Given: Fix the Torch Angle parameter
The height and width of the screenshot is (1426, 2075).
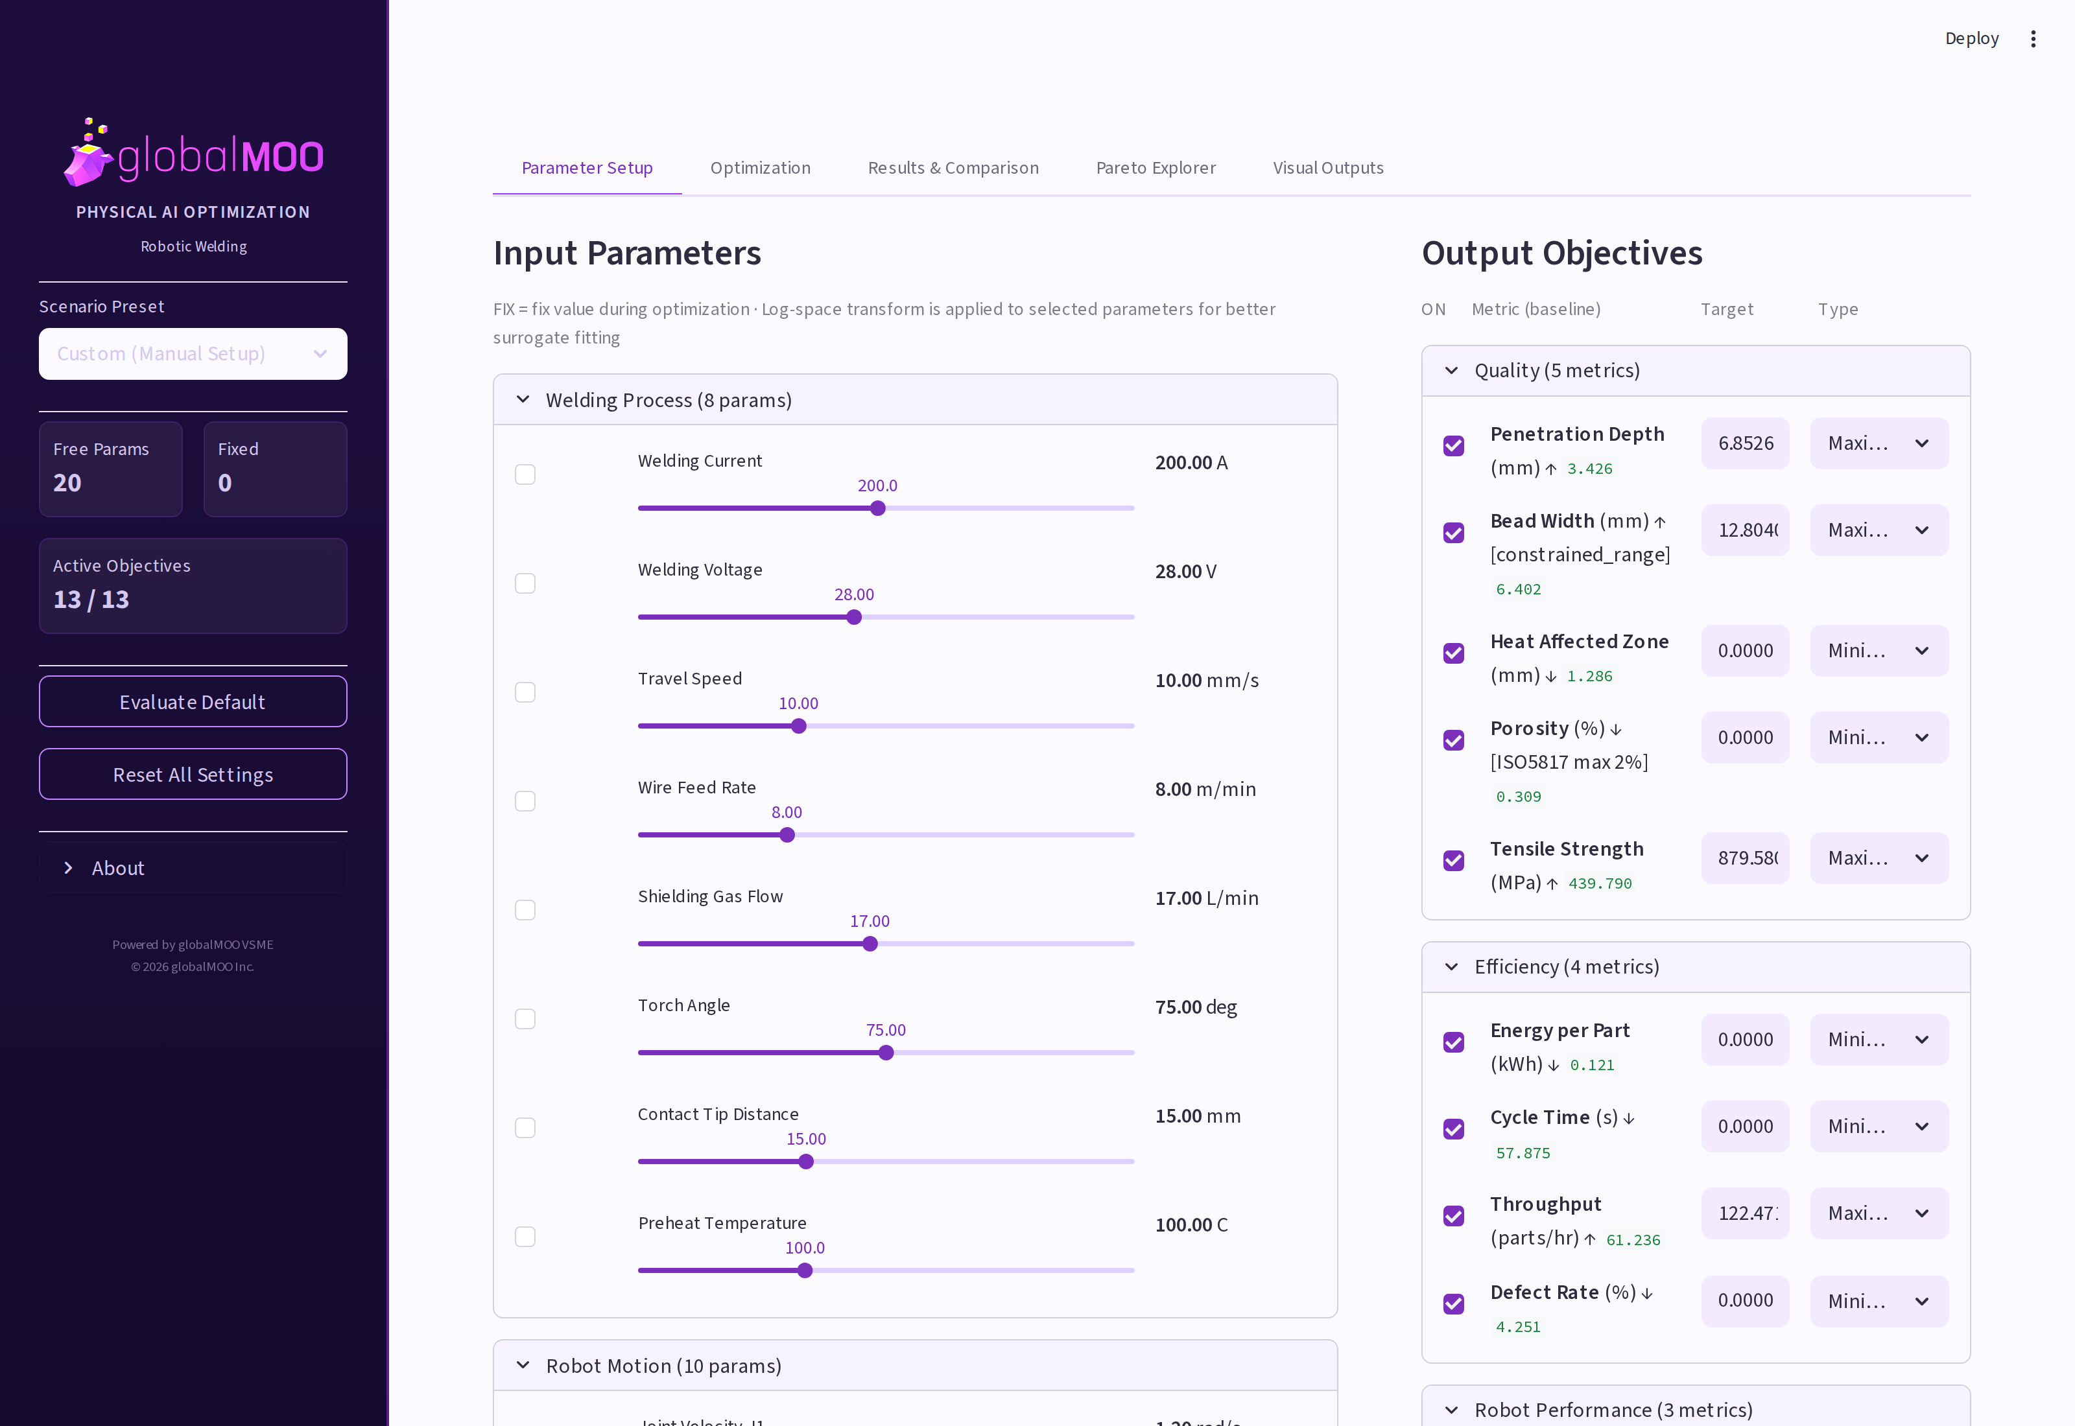Looking at the screenshot, I should 525,1018.
